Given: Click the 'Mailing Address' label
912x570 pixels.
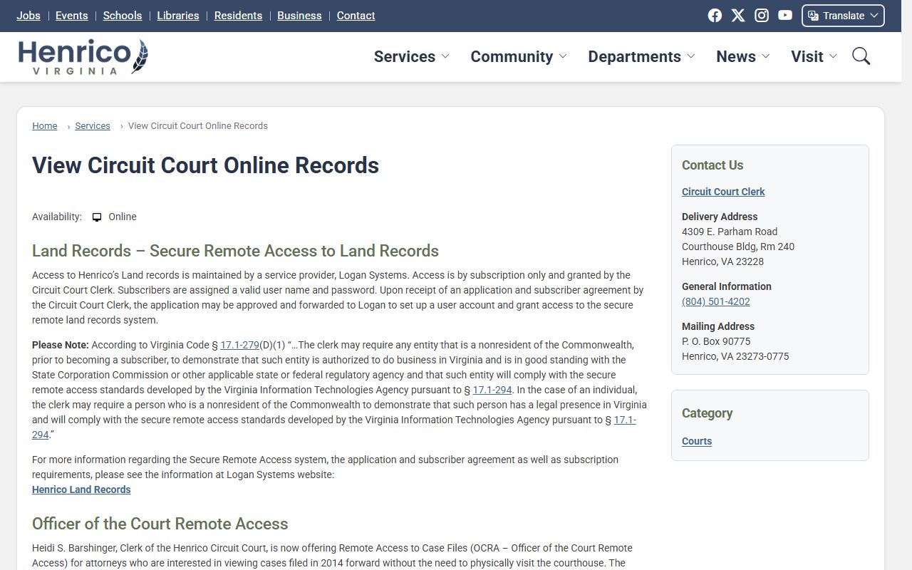Looking at the screenshot, I should point(718,326).
